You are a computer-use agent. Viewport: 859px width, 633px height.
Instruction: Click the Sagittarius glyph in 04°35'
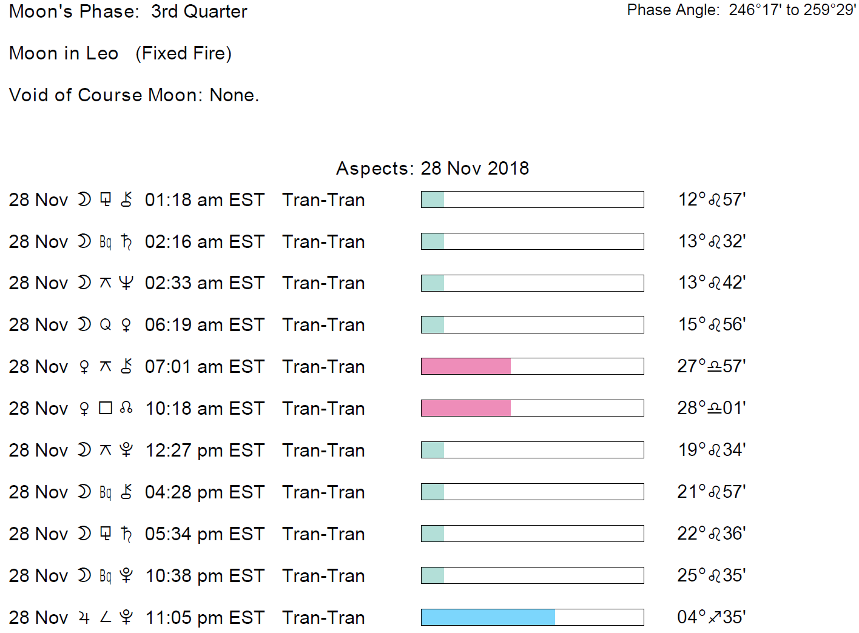coord(715,617)
